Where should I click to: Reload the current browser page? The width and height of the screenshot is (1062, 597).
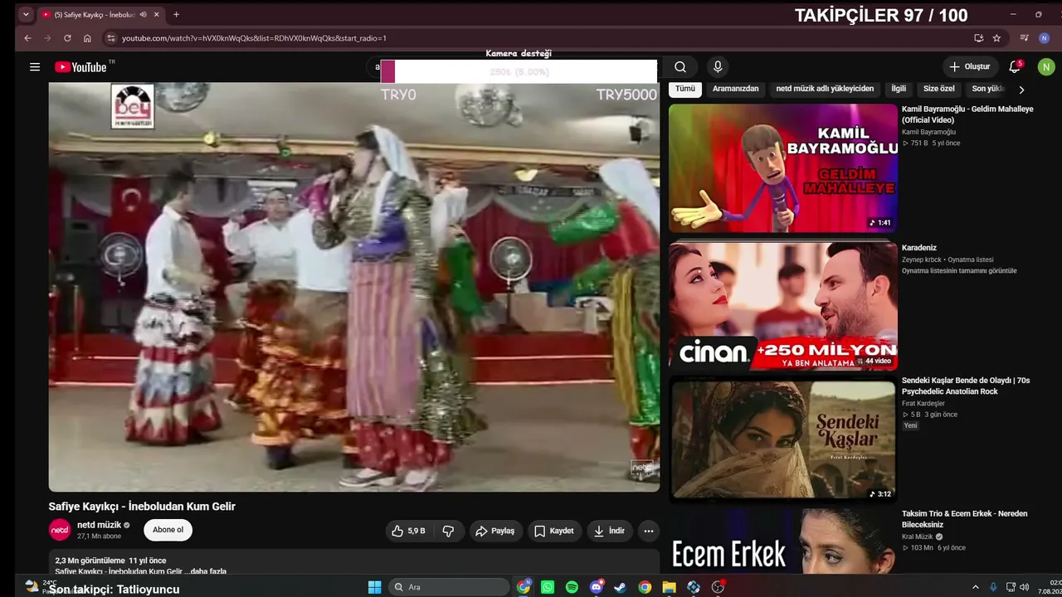[x=67, y=38]
